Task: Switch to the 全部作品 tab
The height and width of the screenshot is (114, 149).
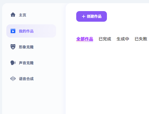Action: [85, 39]
